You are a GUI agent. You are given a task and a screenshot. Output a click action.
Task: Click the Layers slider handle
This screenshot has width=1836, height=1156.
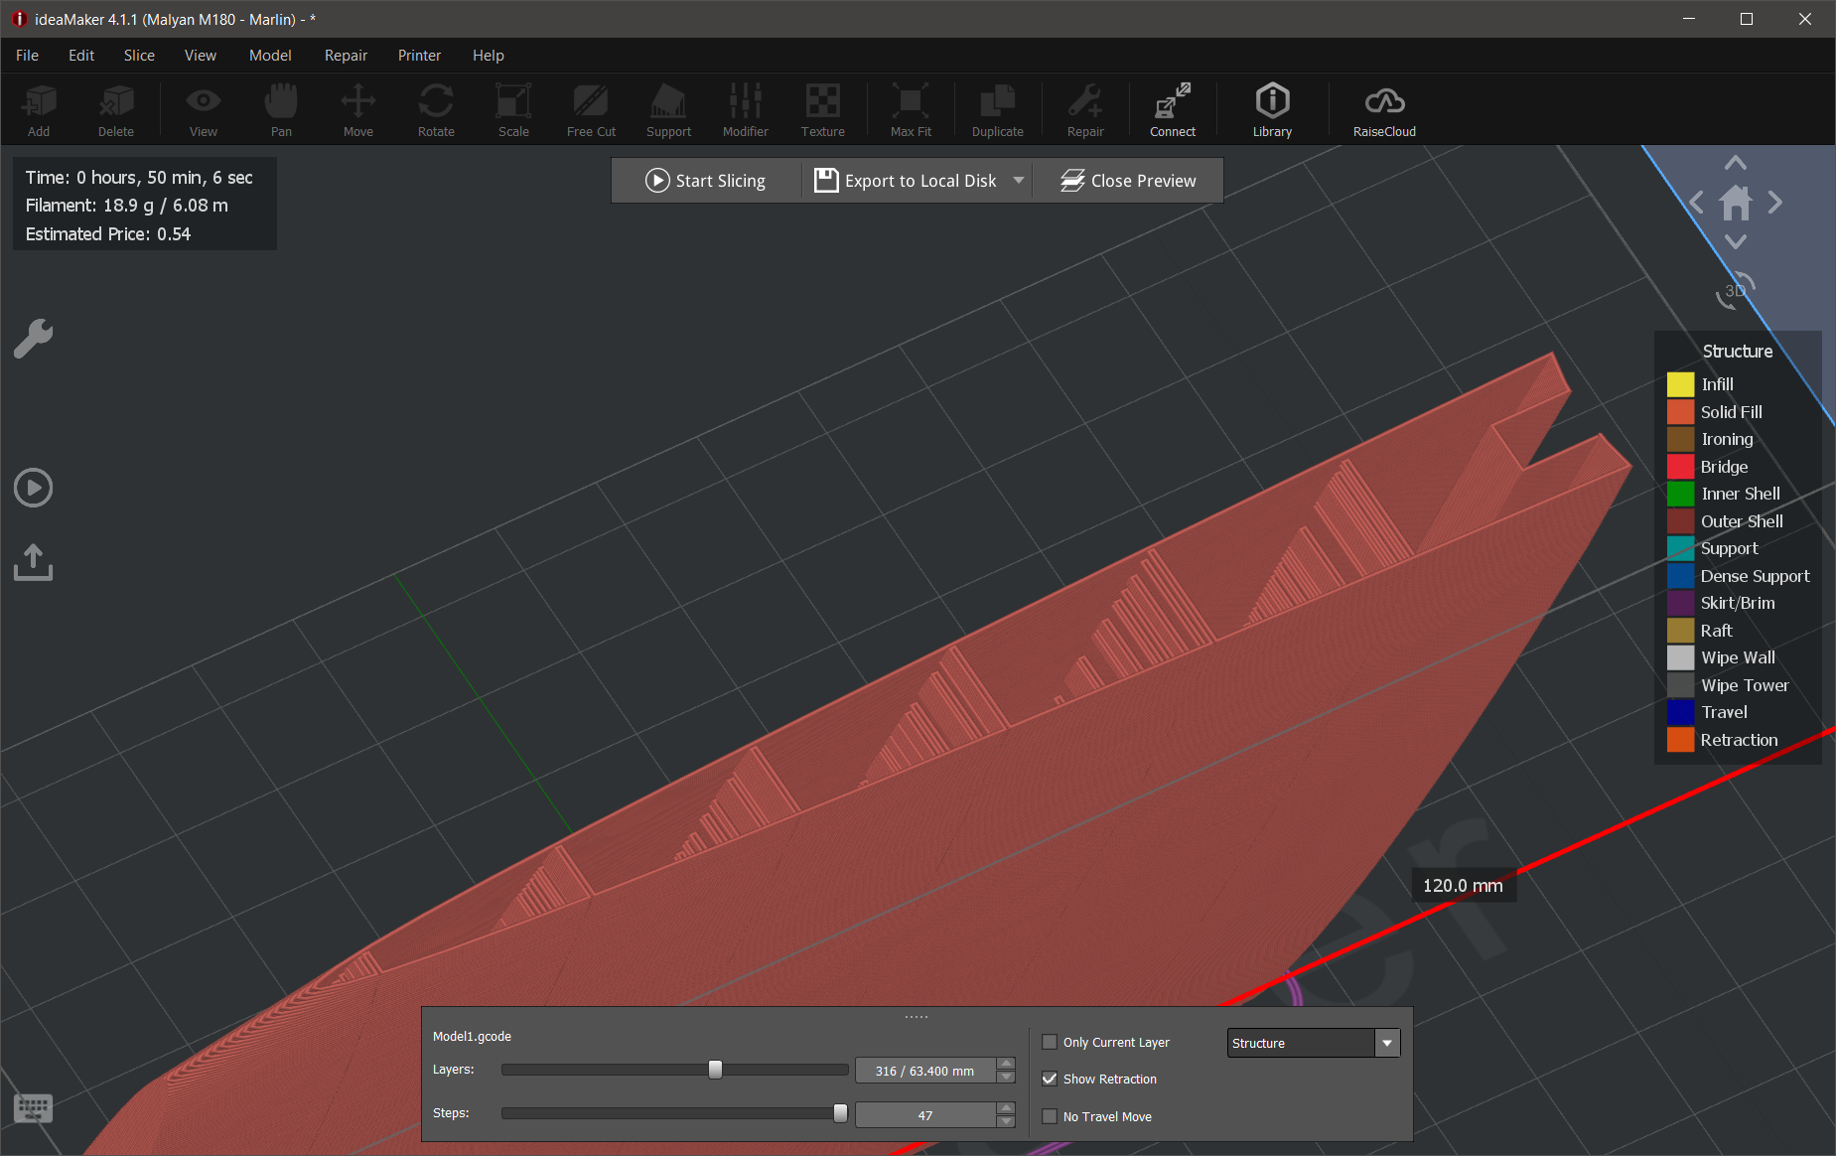click(715, 1070)
